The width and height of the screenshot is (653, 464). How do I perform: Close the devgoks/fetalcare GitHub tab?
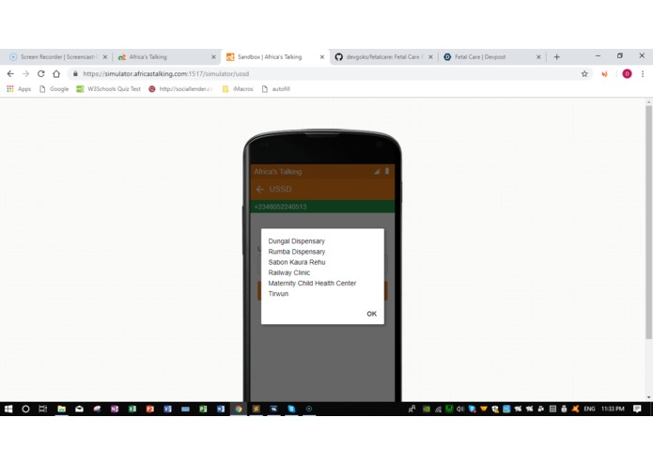click(430, 57)
